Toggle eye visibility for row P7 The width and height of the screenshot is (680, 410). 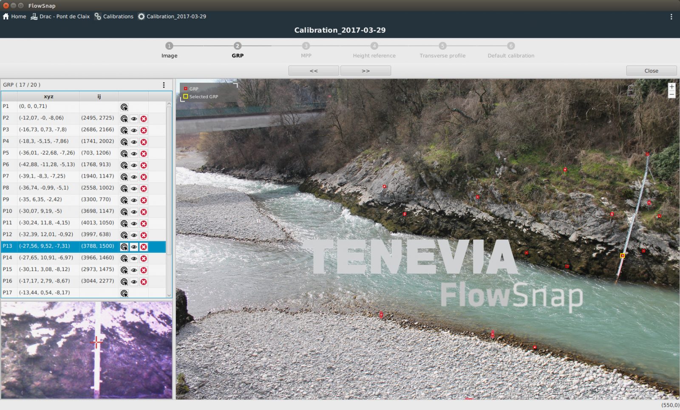(x=134, y=177)
